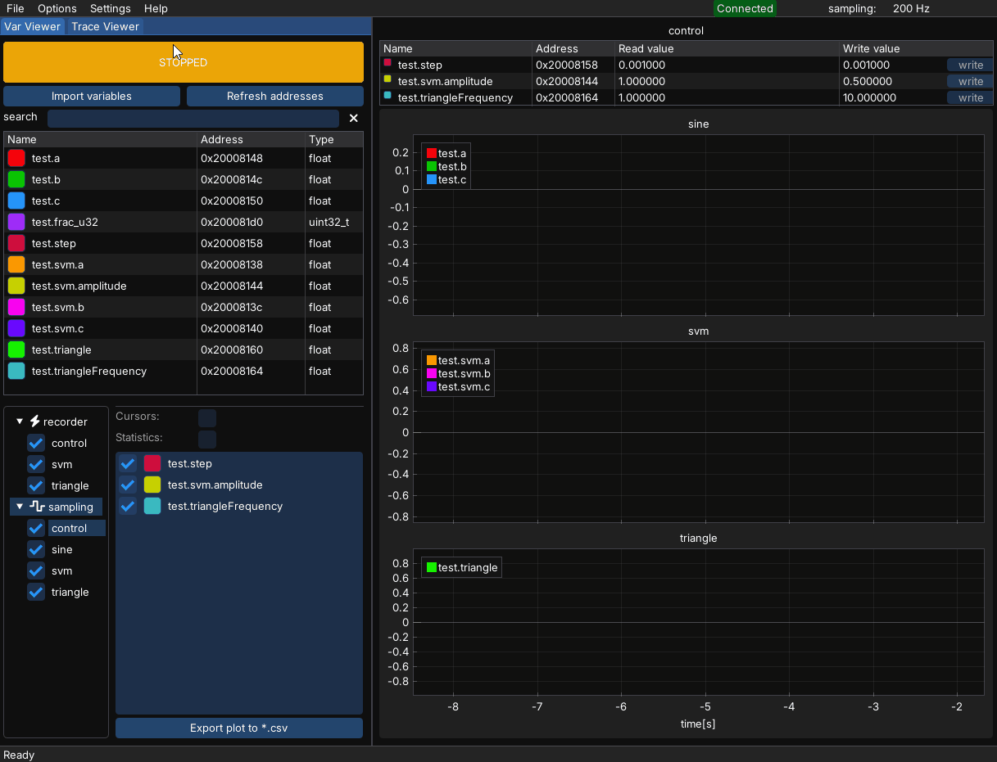The image size is (997, 762).
Task: Clear the search field with the X icon
Action: (x=354, y=119)
